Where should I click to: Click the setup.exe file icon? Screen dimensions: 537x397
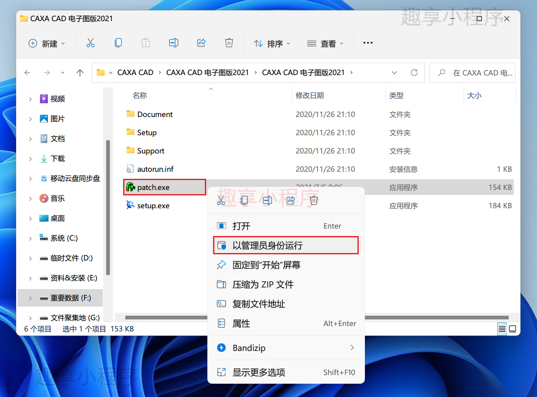pyautogui.click(x=131, y=205)
